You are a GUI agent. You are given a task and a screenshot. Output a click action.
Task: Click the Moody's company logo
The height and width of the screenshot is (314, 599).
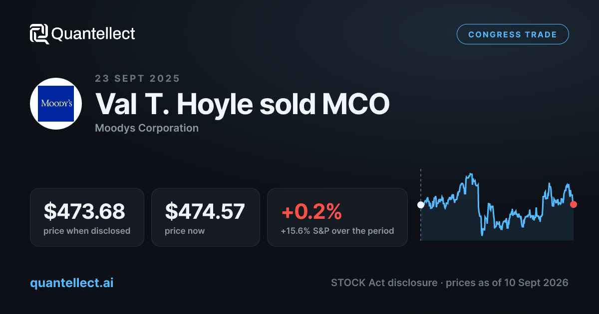(56, 104)
